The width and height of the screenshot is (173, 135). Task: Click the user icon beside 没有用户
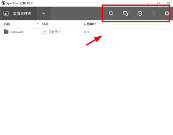tap(45, 31)
